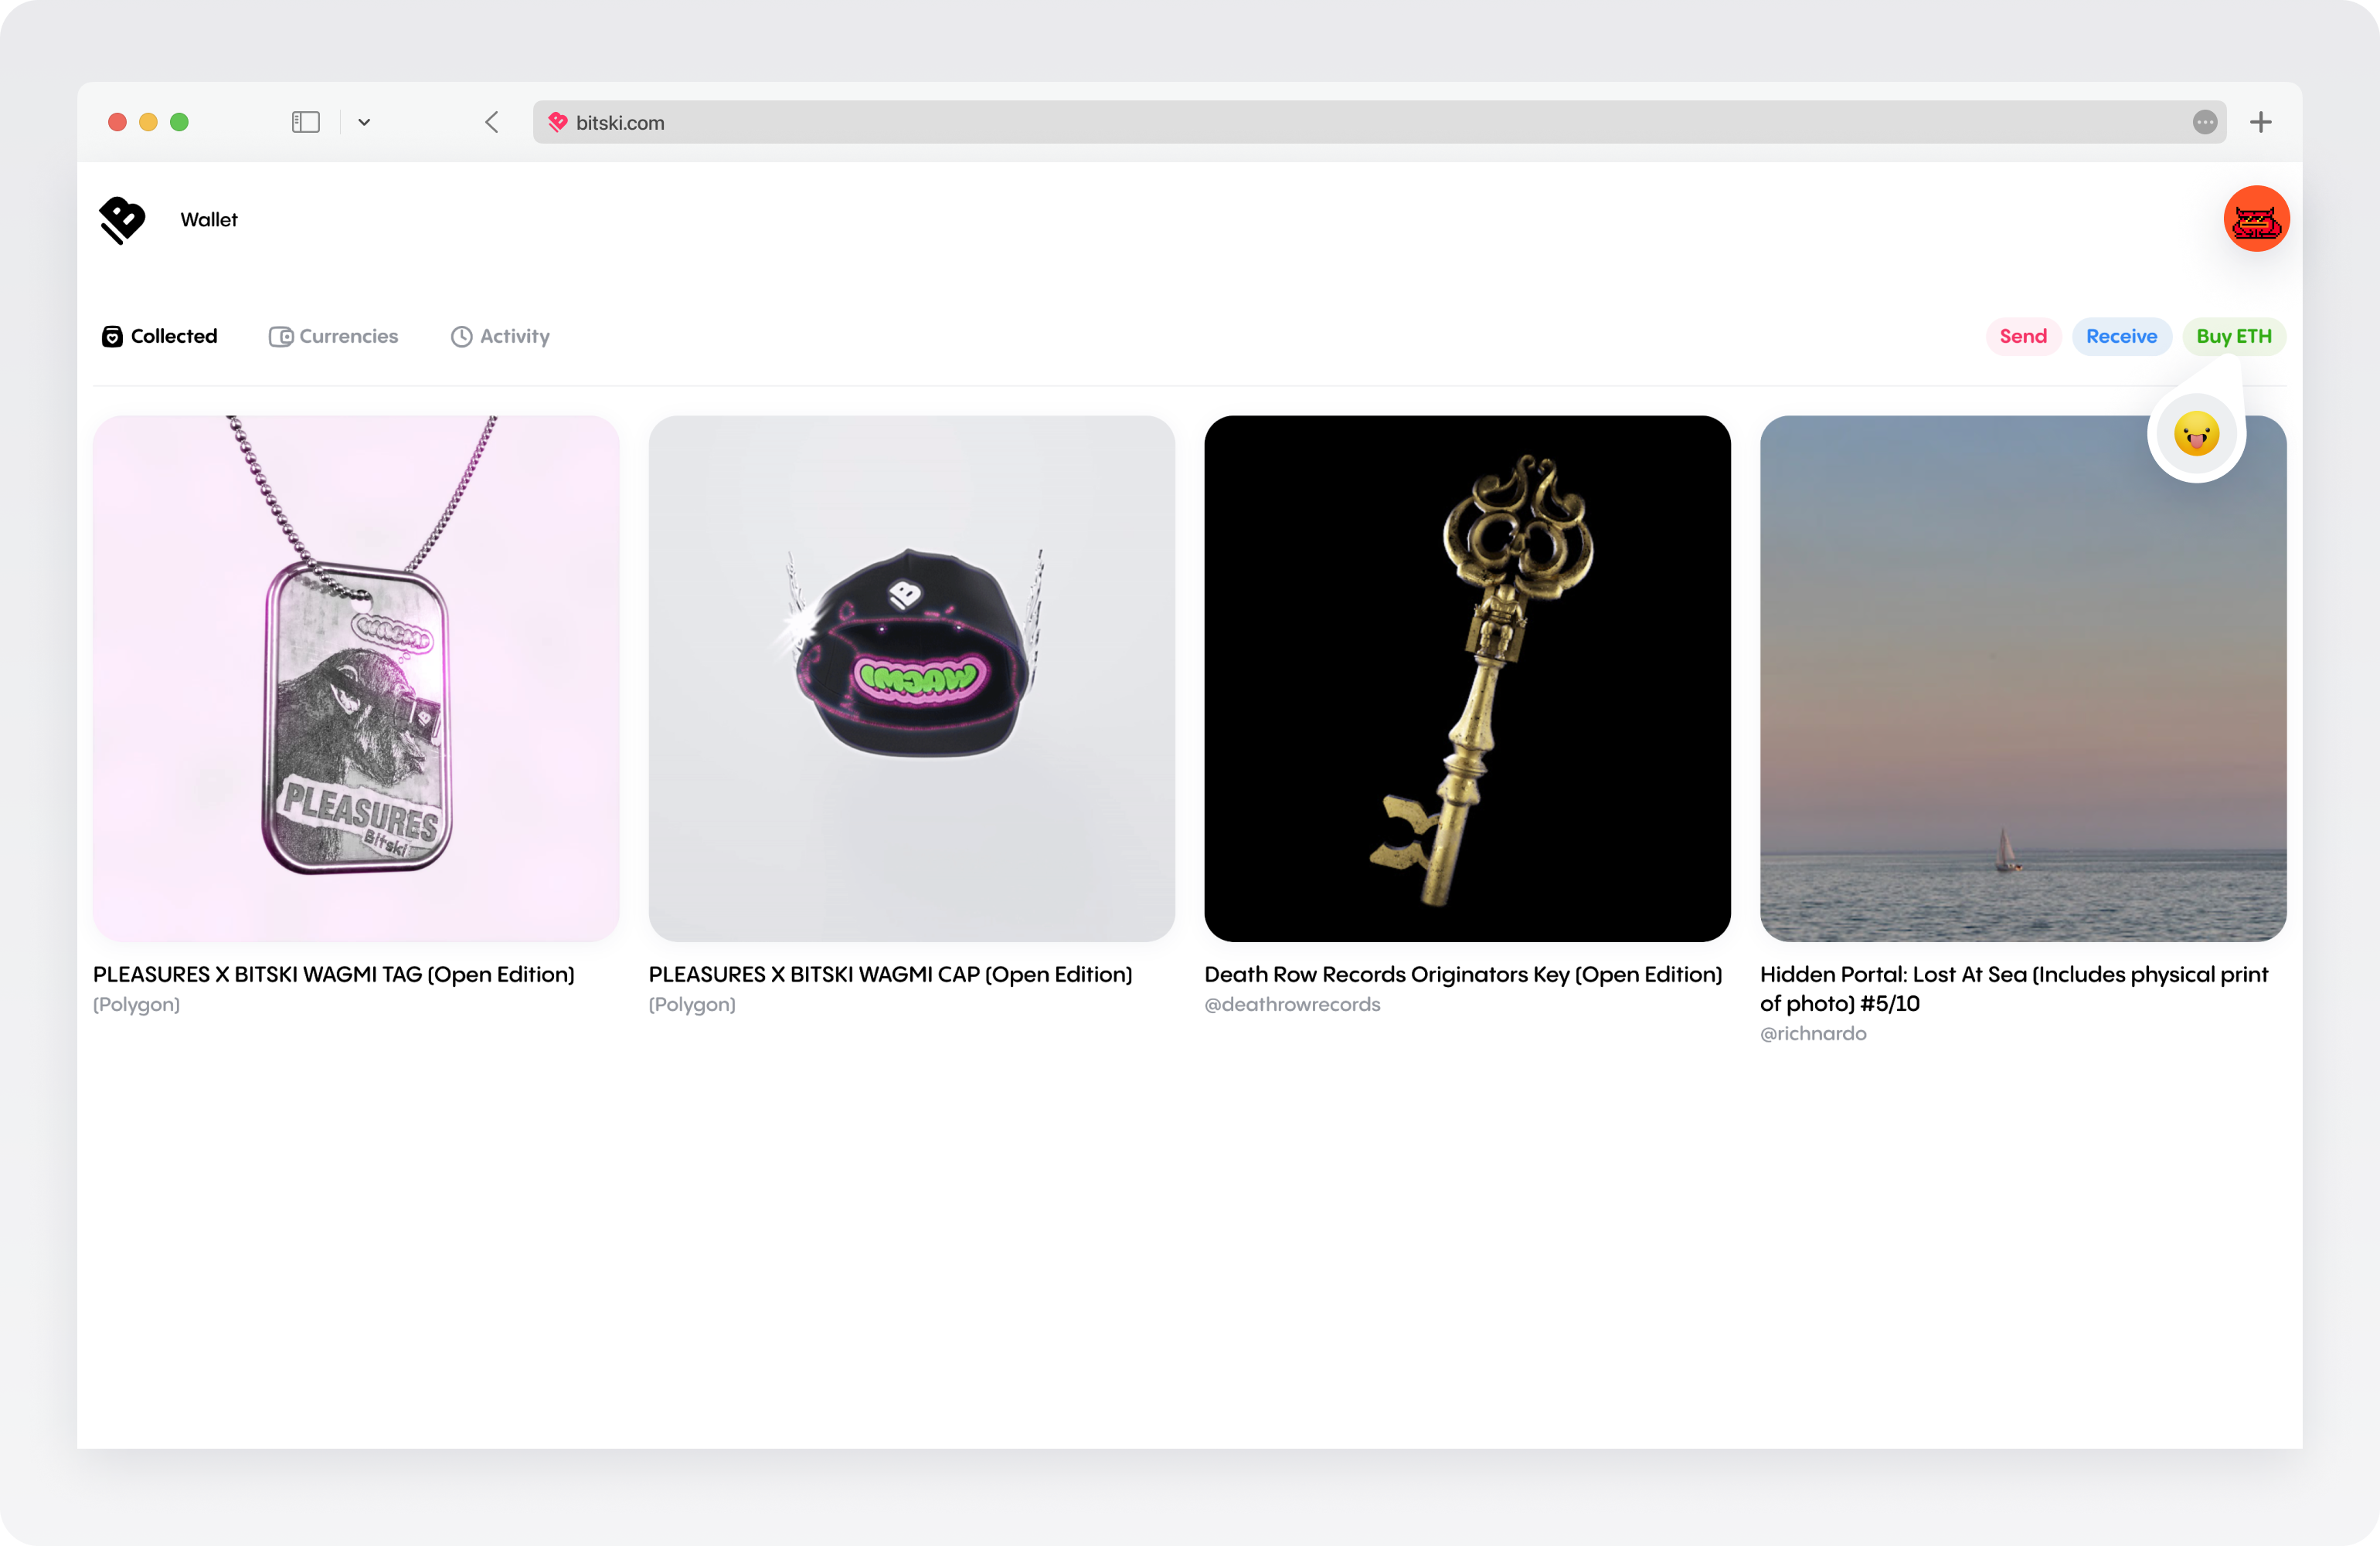Open a new tab with plus icon

click(x=2260, y=122)
